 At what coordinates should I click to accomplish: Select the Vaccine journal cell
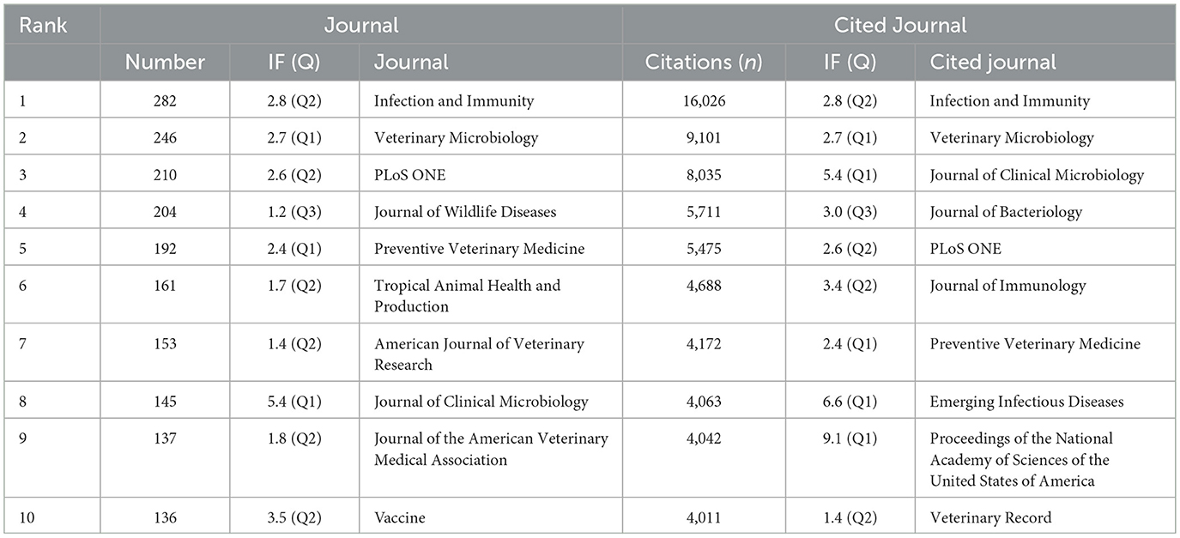coord(400,517)
